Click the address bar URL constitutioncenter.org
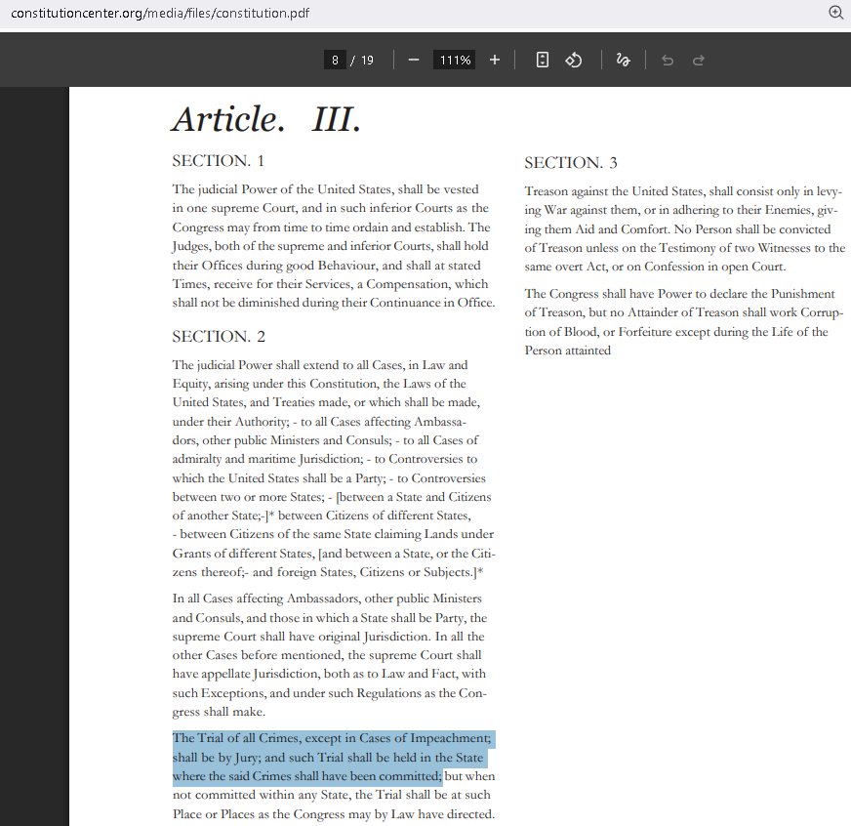Viewport: 851px width, 826px height. (x=160, y=13)
